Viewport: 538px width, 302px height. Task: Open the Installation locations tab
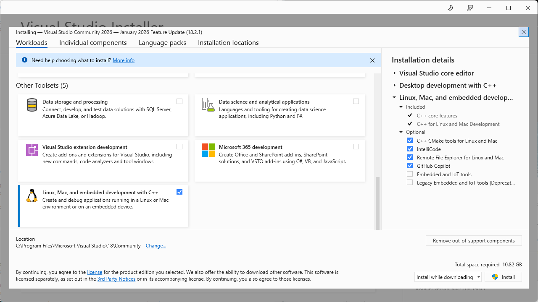pos(228,43)
